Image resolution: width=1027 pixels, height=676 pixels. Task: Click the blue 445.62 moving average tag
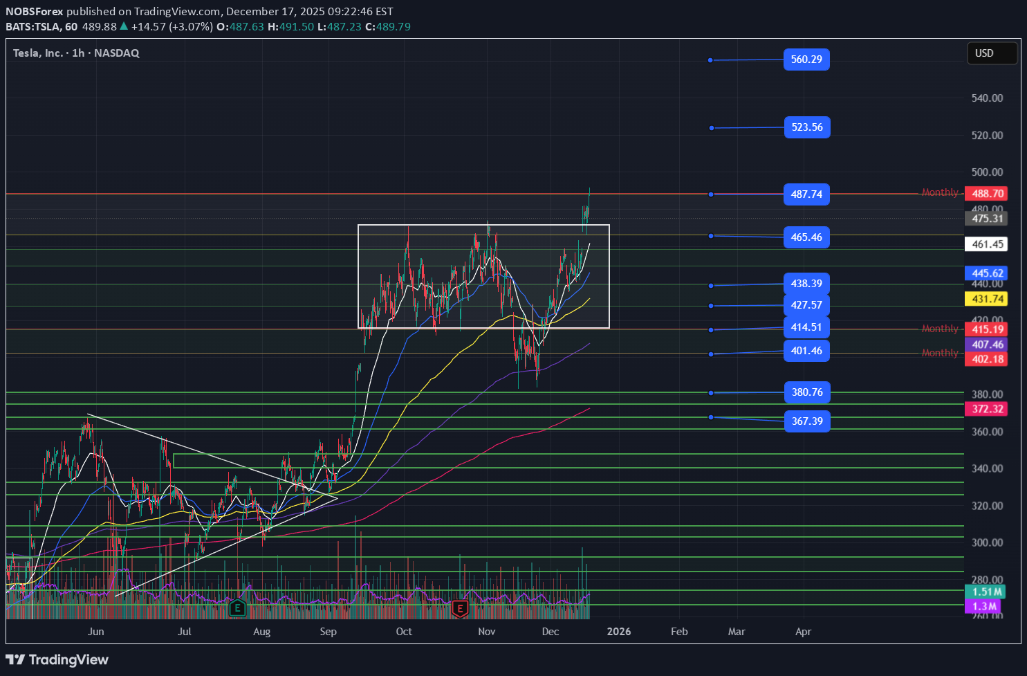click(x=987, y=273)
